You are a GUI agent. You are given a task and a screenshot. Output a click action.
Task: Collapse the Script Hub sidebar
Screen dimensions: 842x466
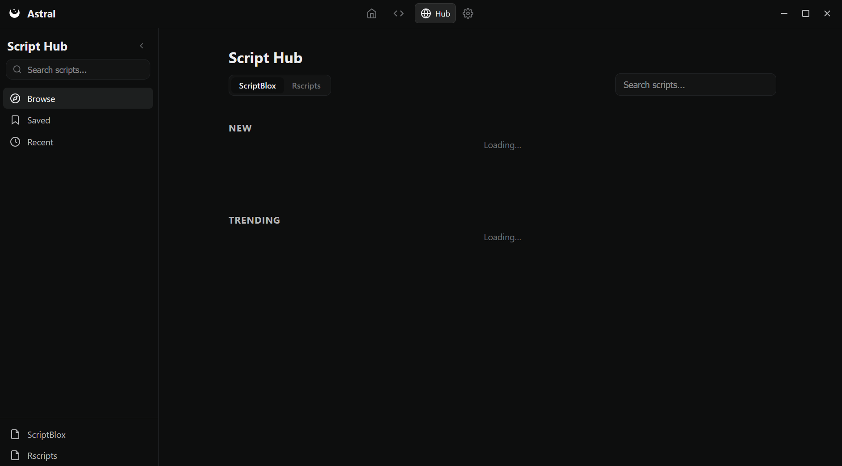(x=142, y=46)
